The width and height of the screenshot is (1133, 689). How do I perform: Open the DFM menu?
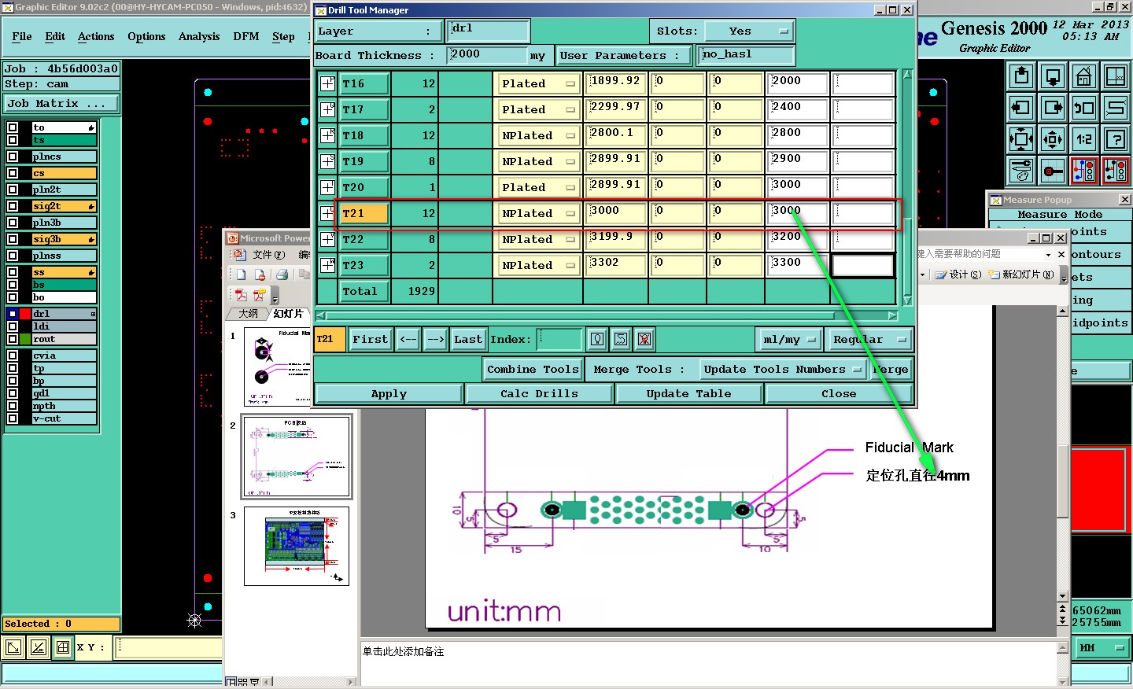pyautogui.click(x=246, y=37)
